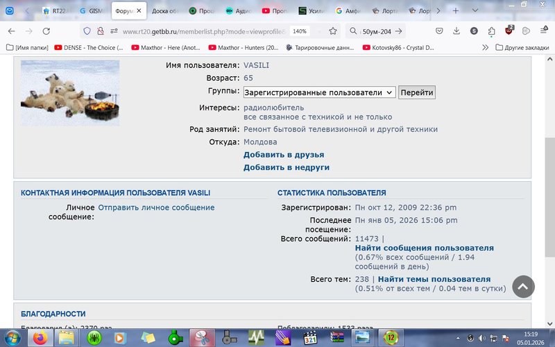This screenshot has width=555, height=347.
Task: Click the URL address field
Action: point(203,31)
